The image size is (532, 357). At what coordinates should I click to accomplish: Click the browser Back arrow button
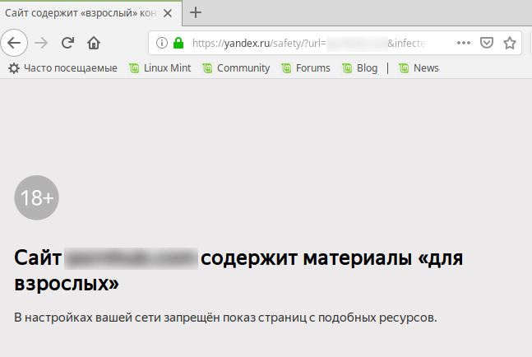click(x=14, y=43)
